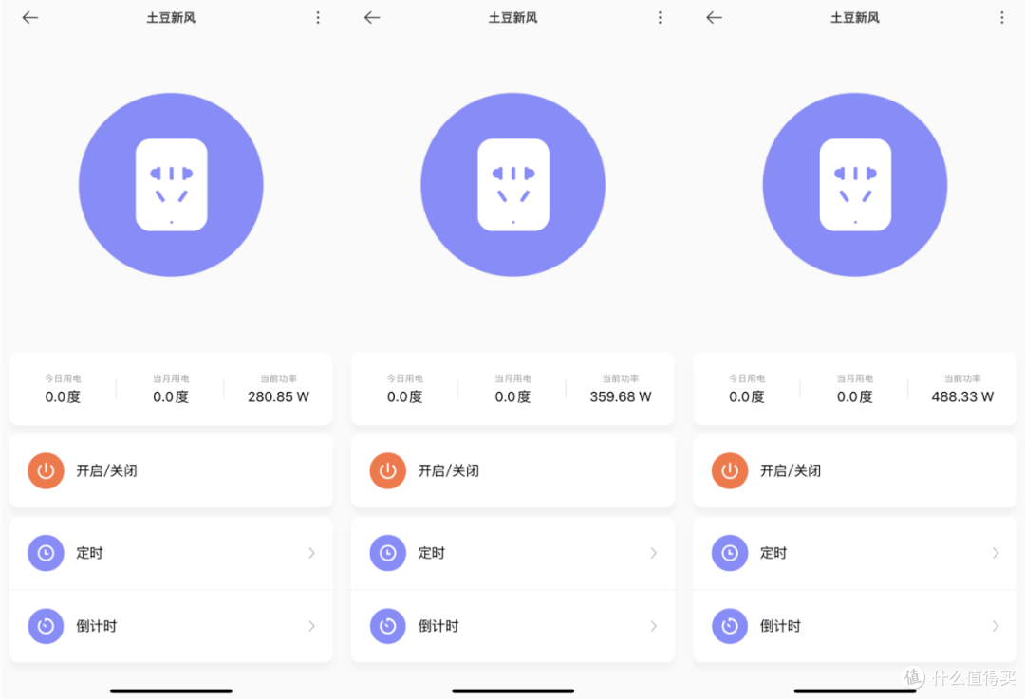
Task: Expand 倒计时 chevron in 488.33 W panel
Action: coord(996,627)
